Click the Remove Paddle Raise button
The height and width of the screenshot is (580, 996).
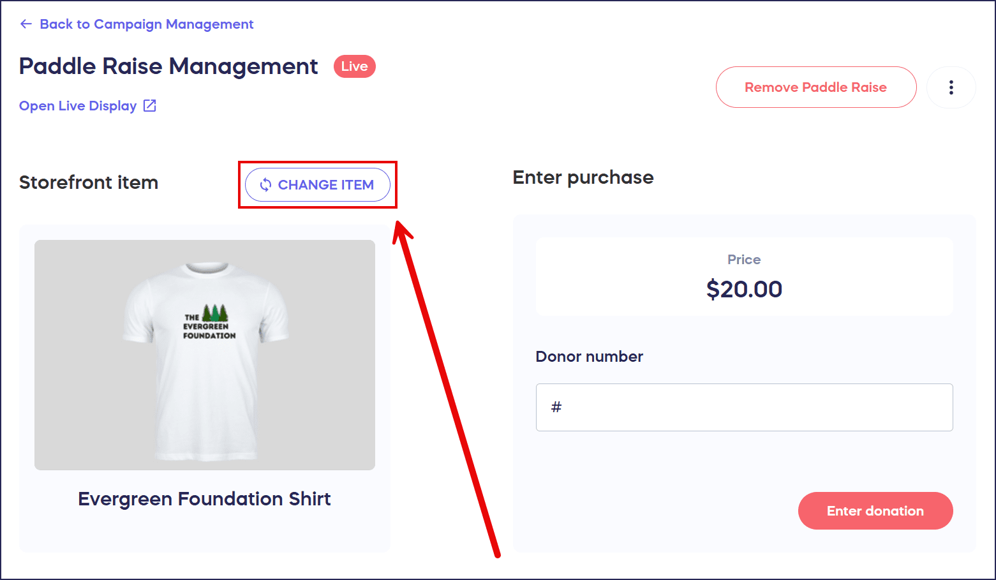click(x=815, y=87)
